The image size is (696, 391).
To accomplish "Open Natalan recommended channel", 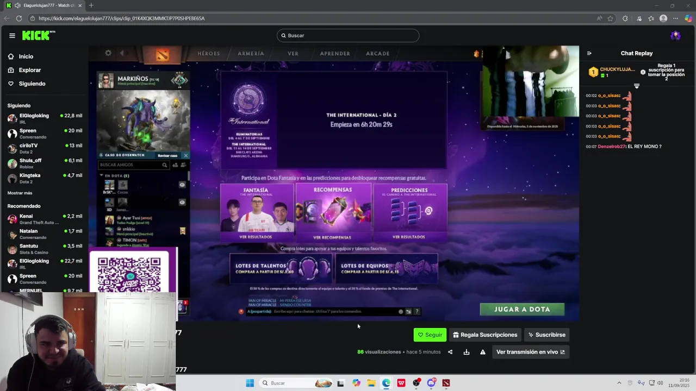I will (x=45, y=234).
